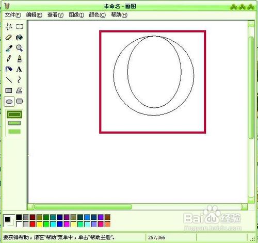
Task: Choose the straight Line tool
Action: pos(9,80)
